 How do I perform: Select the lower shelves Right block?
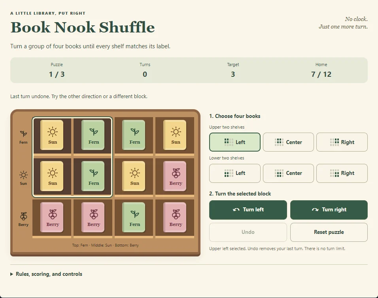pyautogui.click(x=342, y=173)
